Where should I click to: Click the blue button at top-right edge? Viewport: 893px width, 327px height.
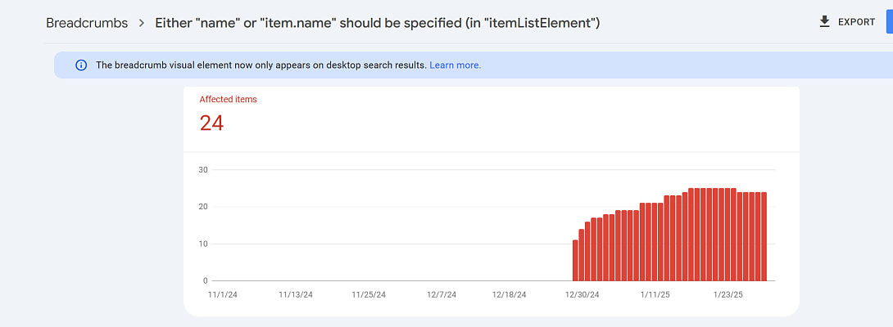888,22
